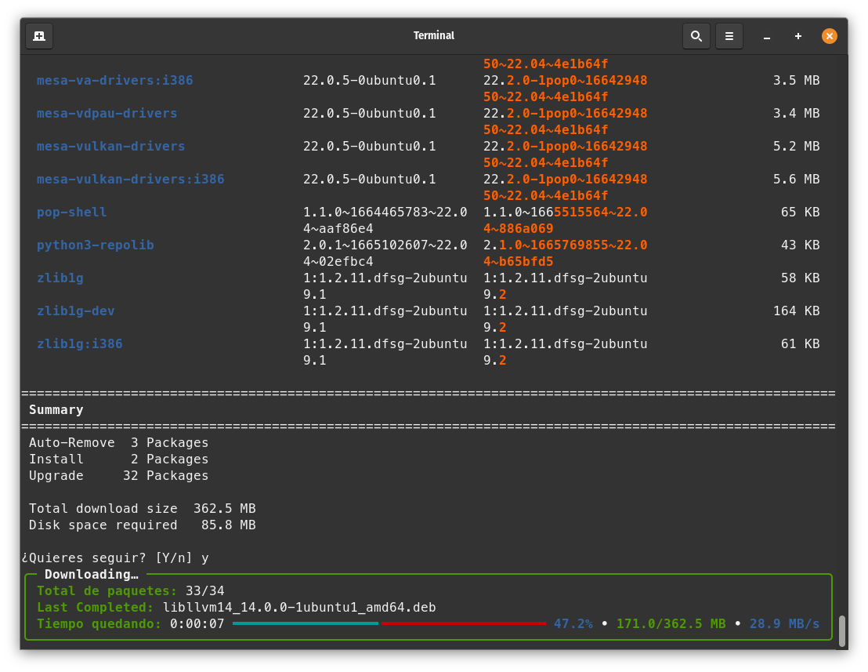Click the Downloading… box title
The width and height of the screenshot is (868, 672).
92,575
